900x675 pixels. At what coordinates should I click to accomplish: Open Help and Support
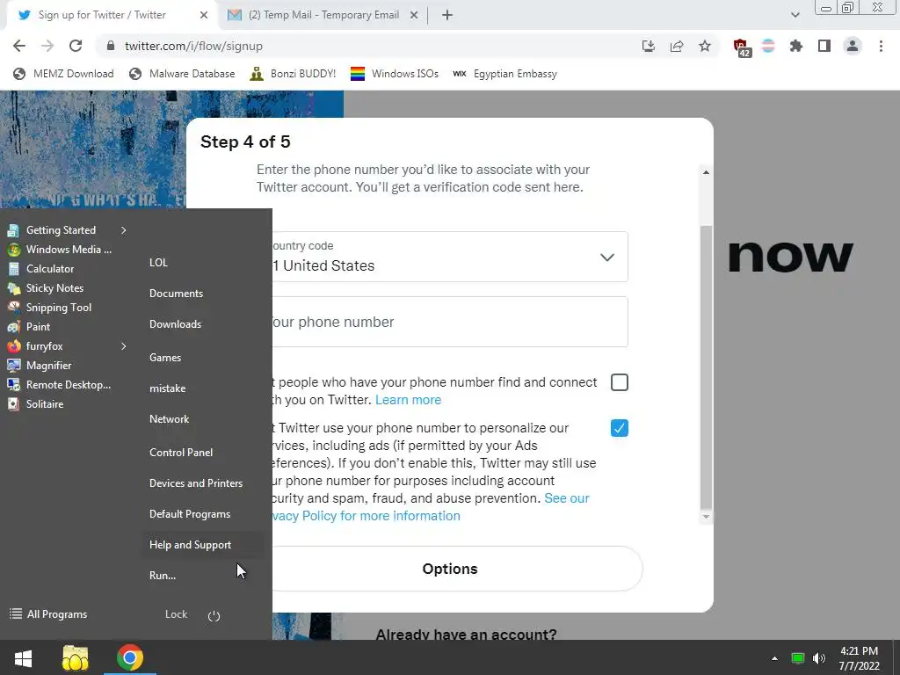[190, 545]
